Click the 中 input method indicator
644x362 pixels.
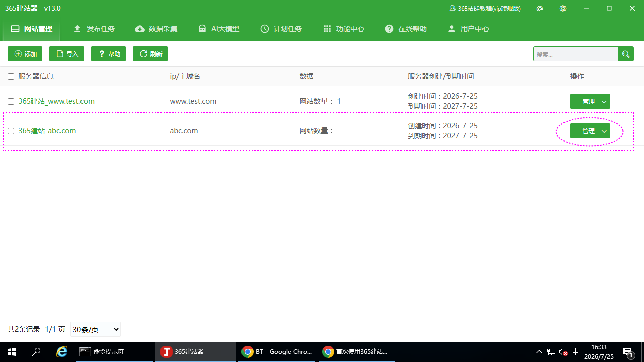[576, 352]
